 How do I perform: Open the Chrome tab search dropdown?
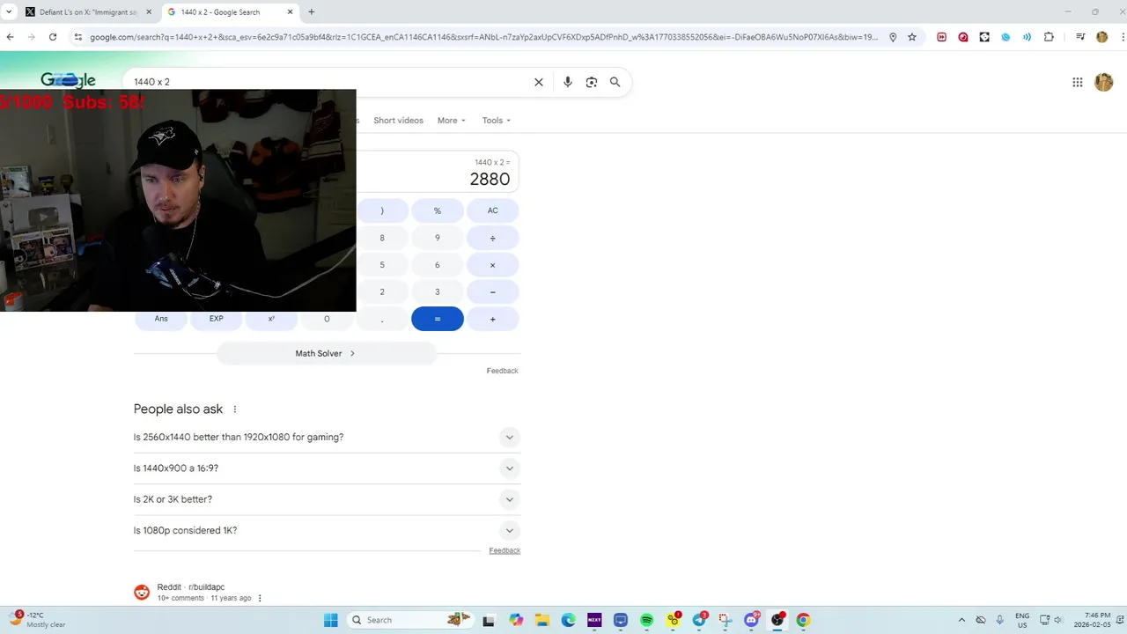[x=8, y=12]
